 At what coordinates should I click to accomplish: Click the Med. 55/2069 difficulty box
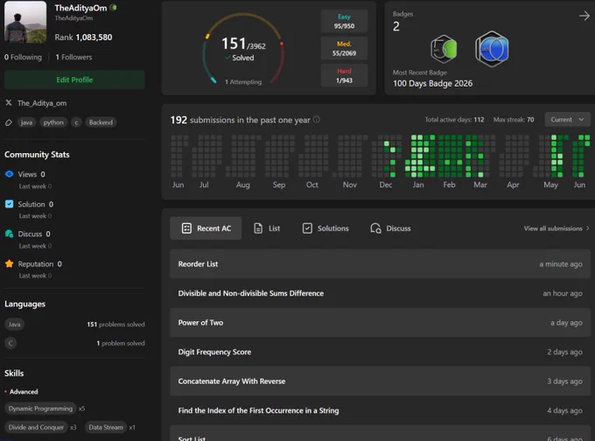coord(344,49)
